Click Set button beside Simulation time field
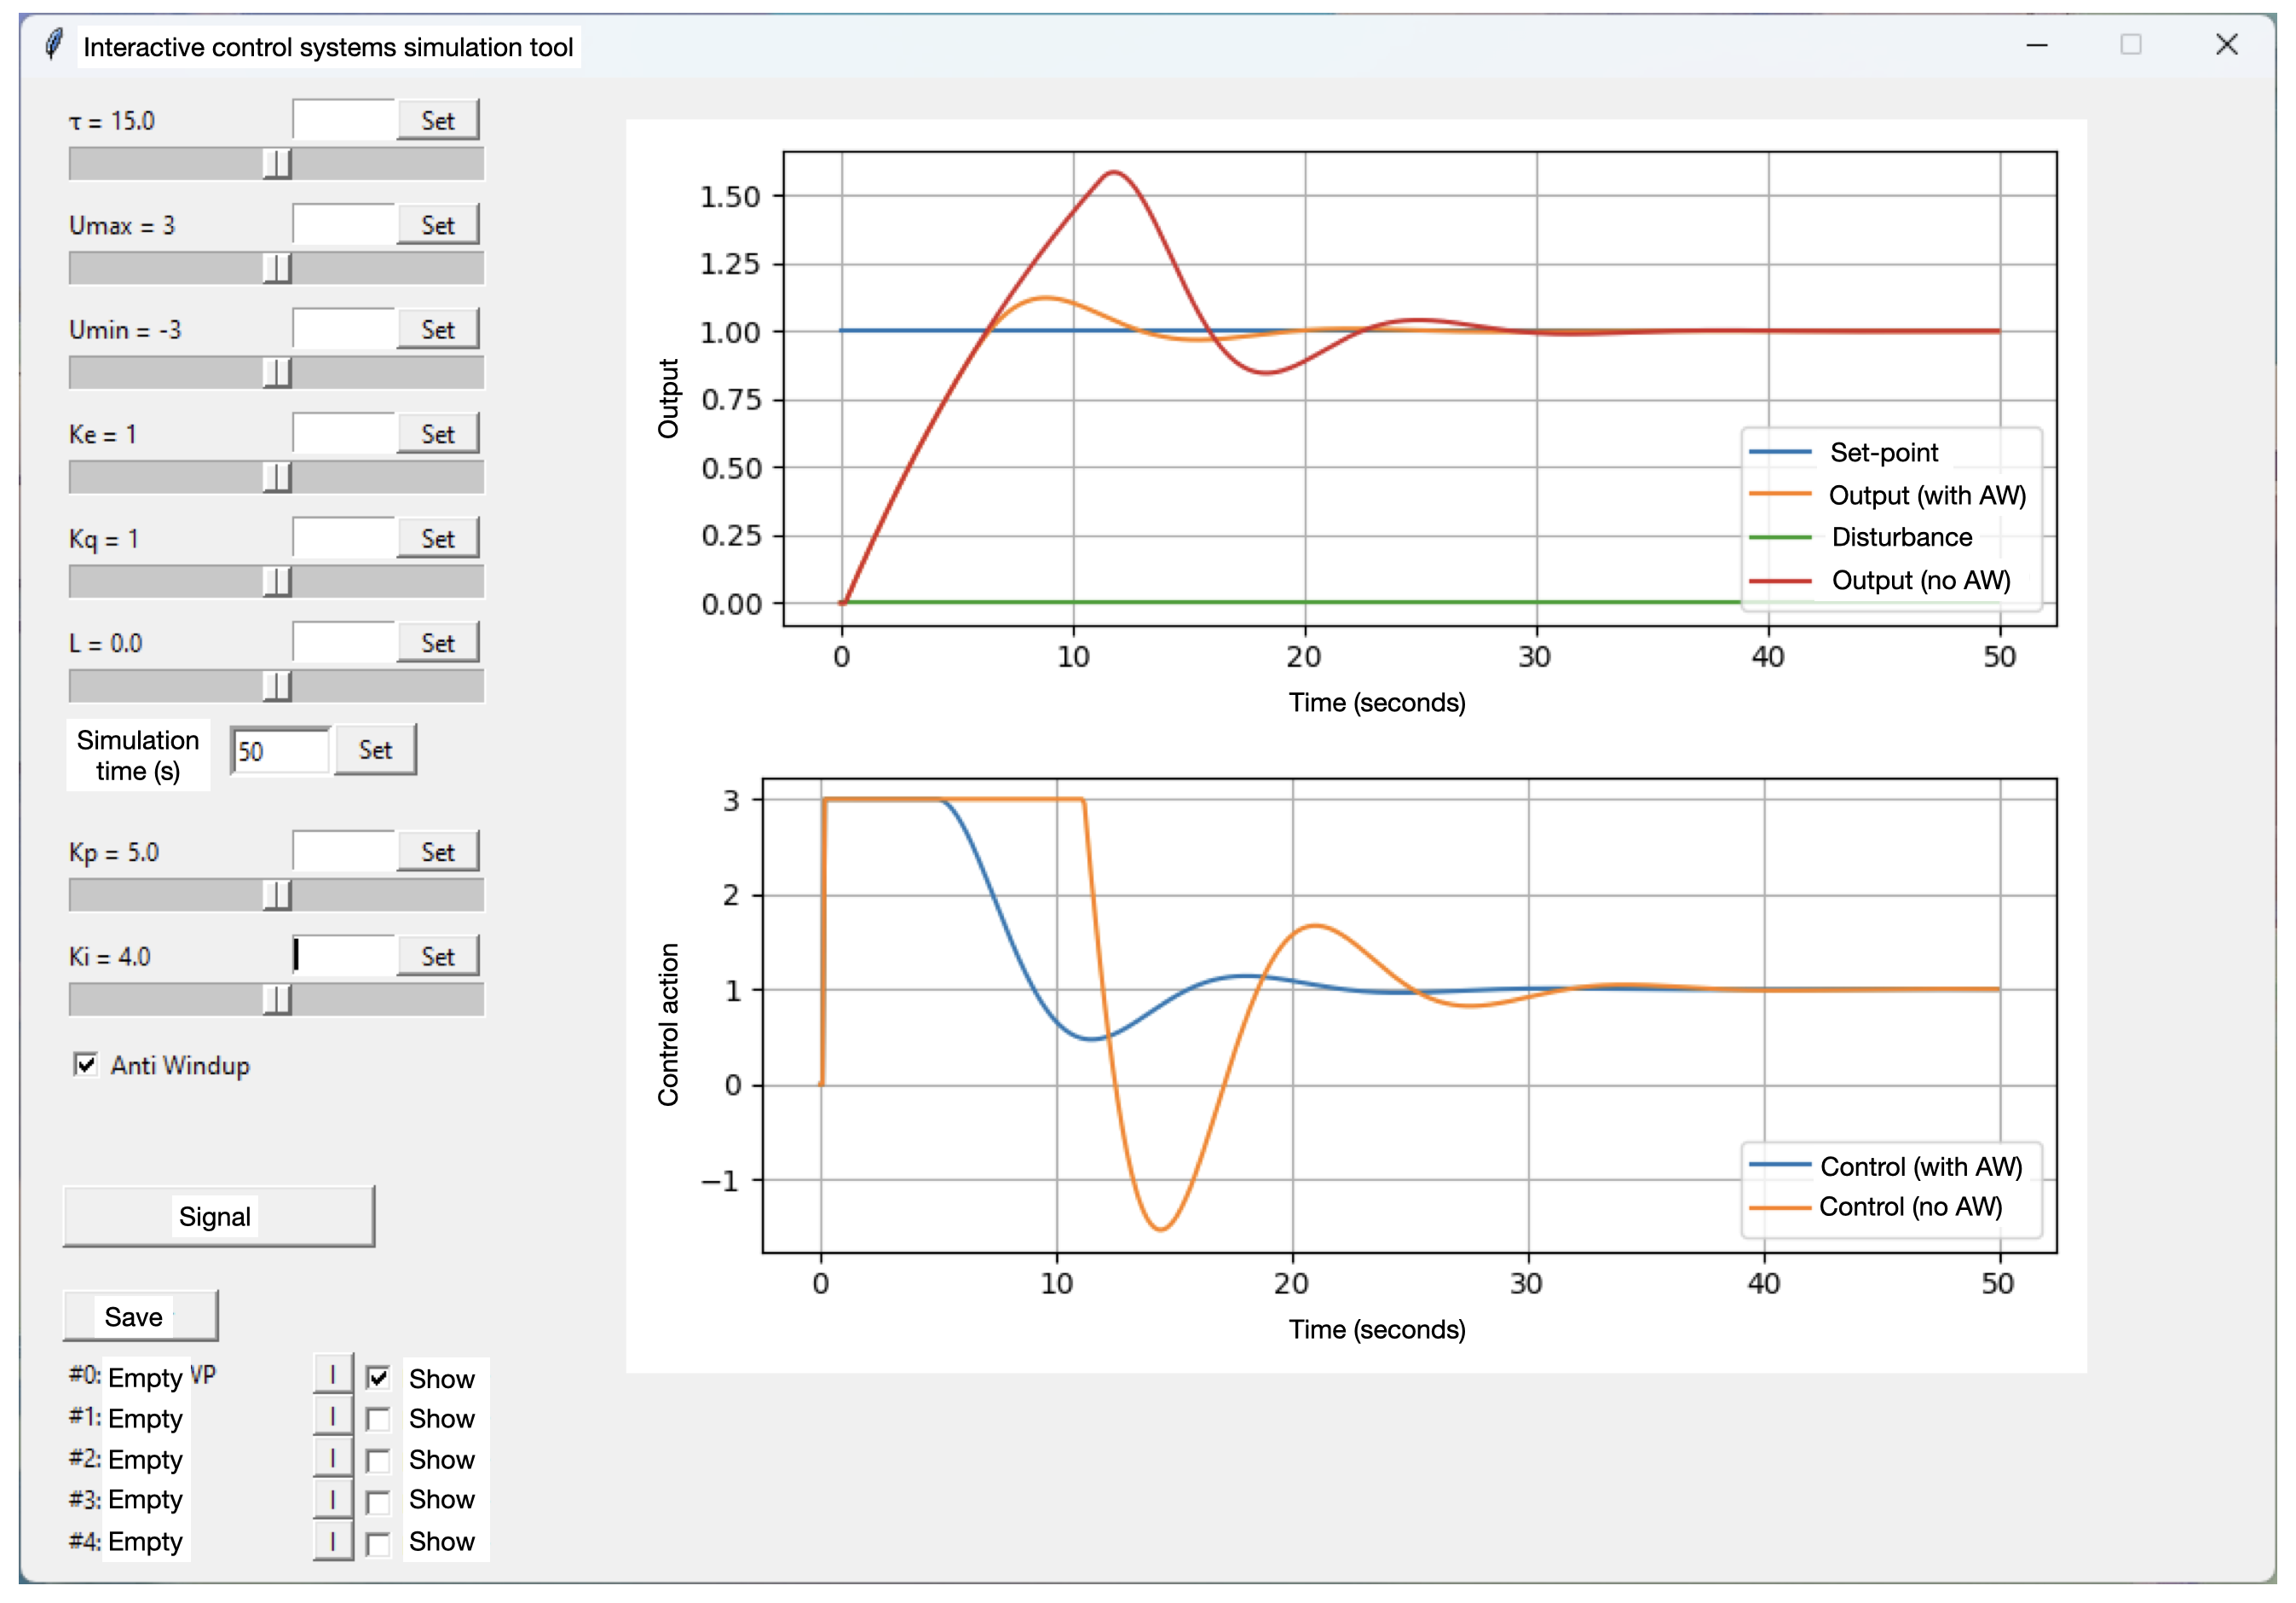This screenshot has height=1603, width=2296. 375,749
